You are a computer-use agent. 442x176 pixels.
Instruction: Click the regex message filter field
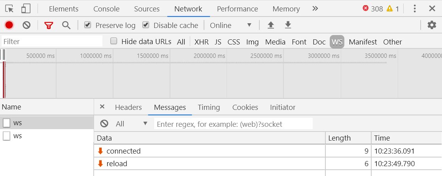pos(233,124)
